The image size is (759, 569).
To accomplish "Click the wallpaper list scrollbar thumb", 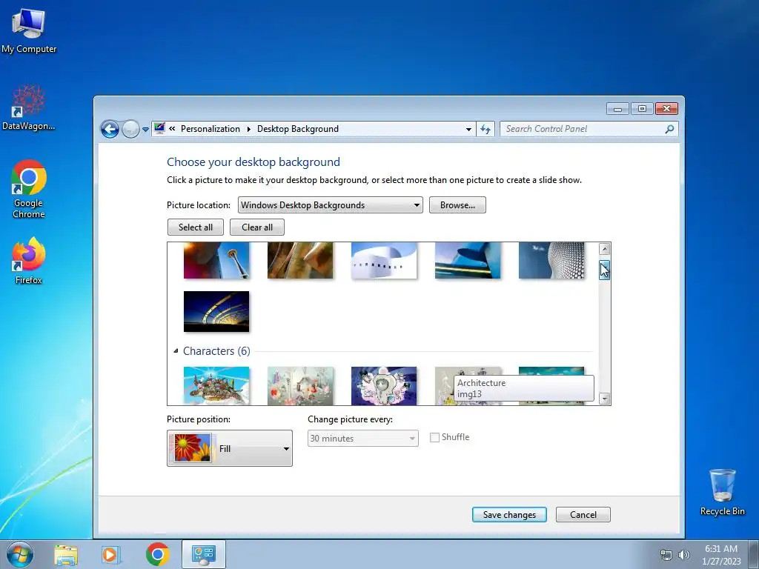I will click(x=604, y=270).
